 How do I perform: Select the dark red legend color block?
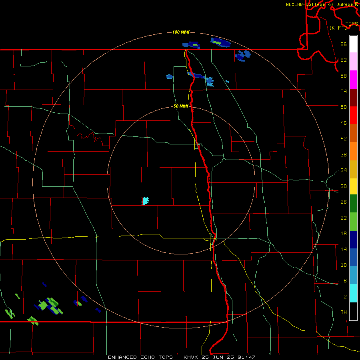[x=353, y=97]
